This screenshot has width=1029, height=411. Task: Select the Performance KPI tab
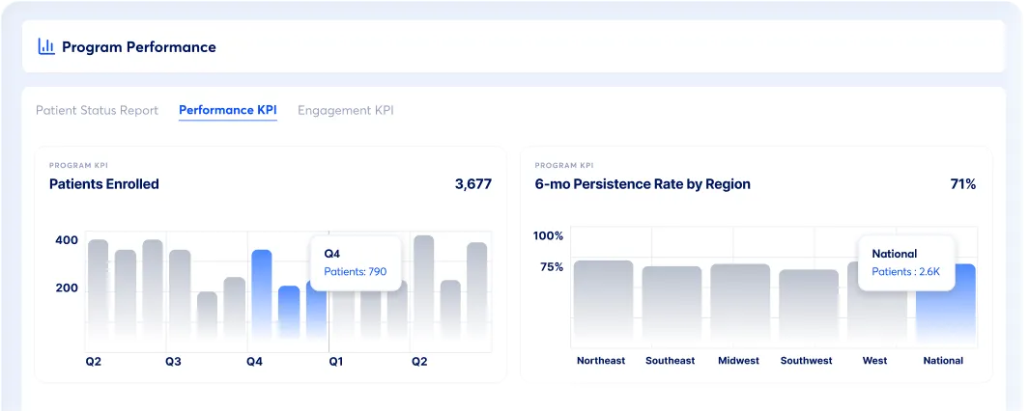228,110
